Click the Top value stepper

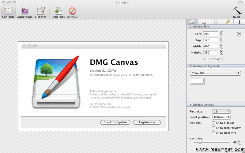(x=221, y=40)
